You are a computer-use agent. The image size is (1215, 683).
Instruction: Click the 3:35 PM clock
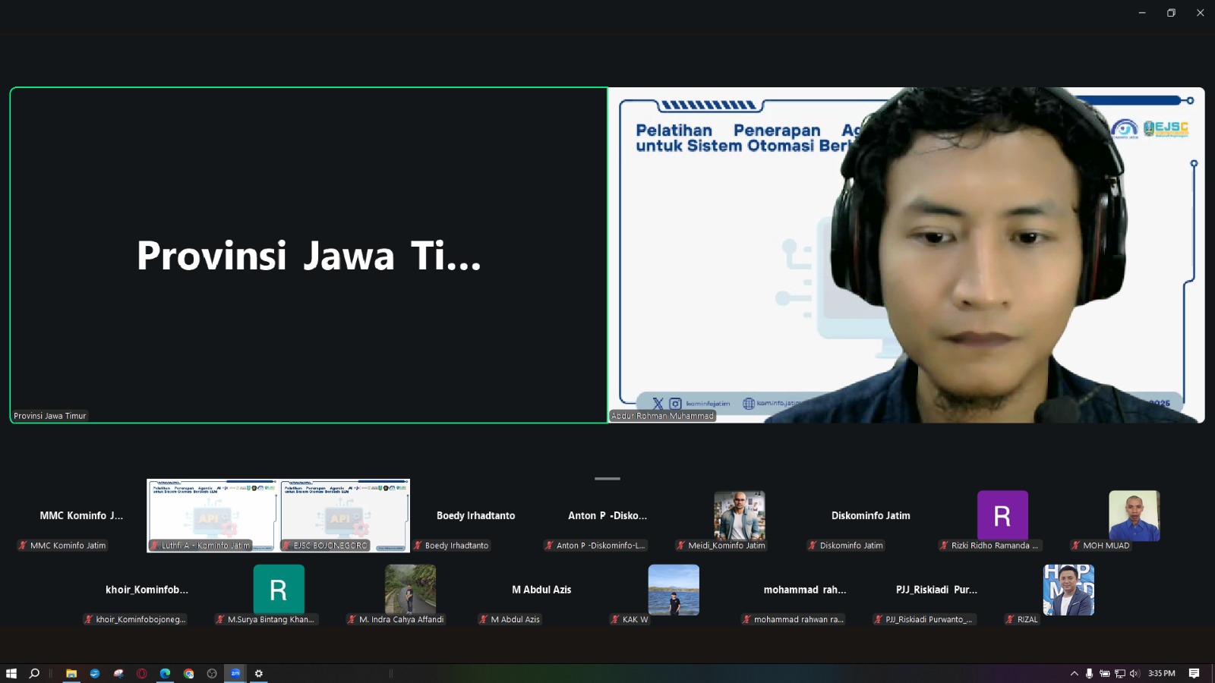point(1161,673)
